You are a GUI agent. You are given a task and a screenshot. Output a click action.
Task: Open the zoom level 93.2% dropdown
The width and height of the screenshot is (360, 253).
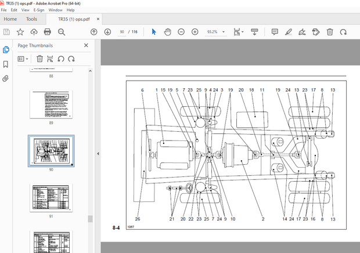coord(223,32)
